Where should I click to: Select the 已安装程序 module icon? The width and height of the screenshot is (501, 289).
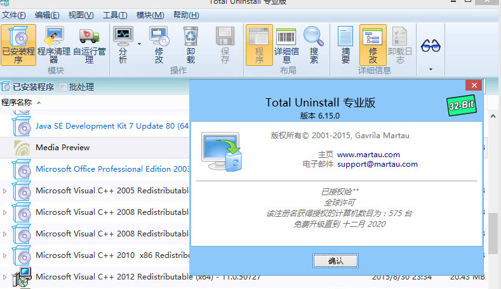18,45
